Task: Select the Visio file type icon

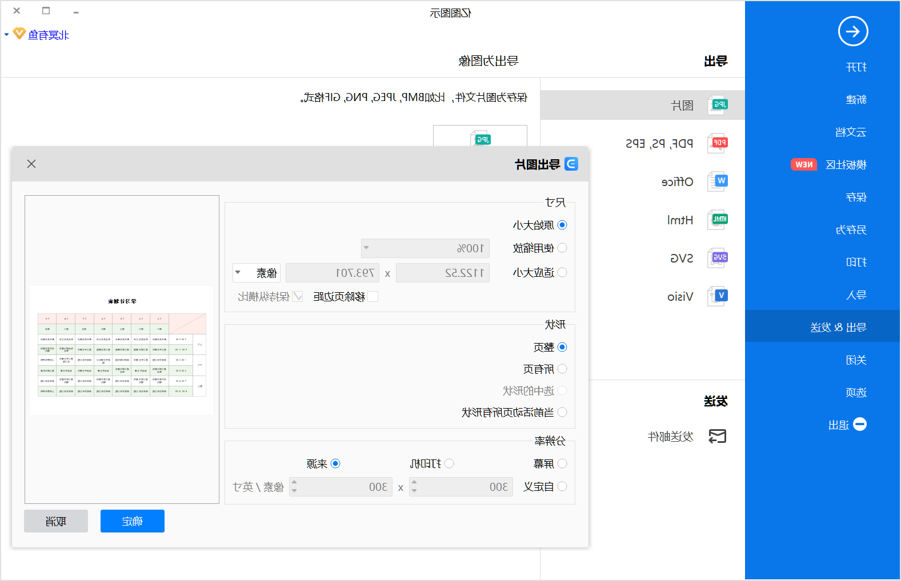Action: [x=718, y=296]
